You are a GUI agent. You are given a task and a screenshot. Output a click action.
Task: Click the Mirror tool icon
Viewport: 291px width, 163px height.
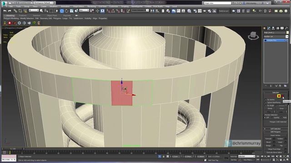[152, 11]
